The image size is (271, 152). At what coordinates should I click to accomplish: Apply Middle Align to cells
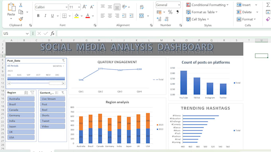(x=110, y=7)
